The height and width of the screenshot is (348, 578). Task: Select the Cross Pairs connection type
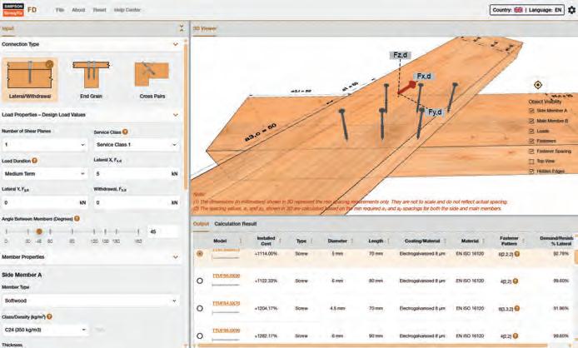(x=152, y=79)
